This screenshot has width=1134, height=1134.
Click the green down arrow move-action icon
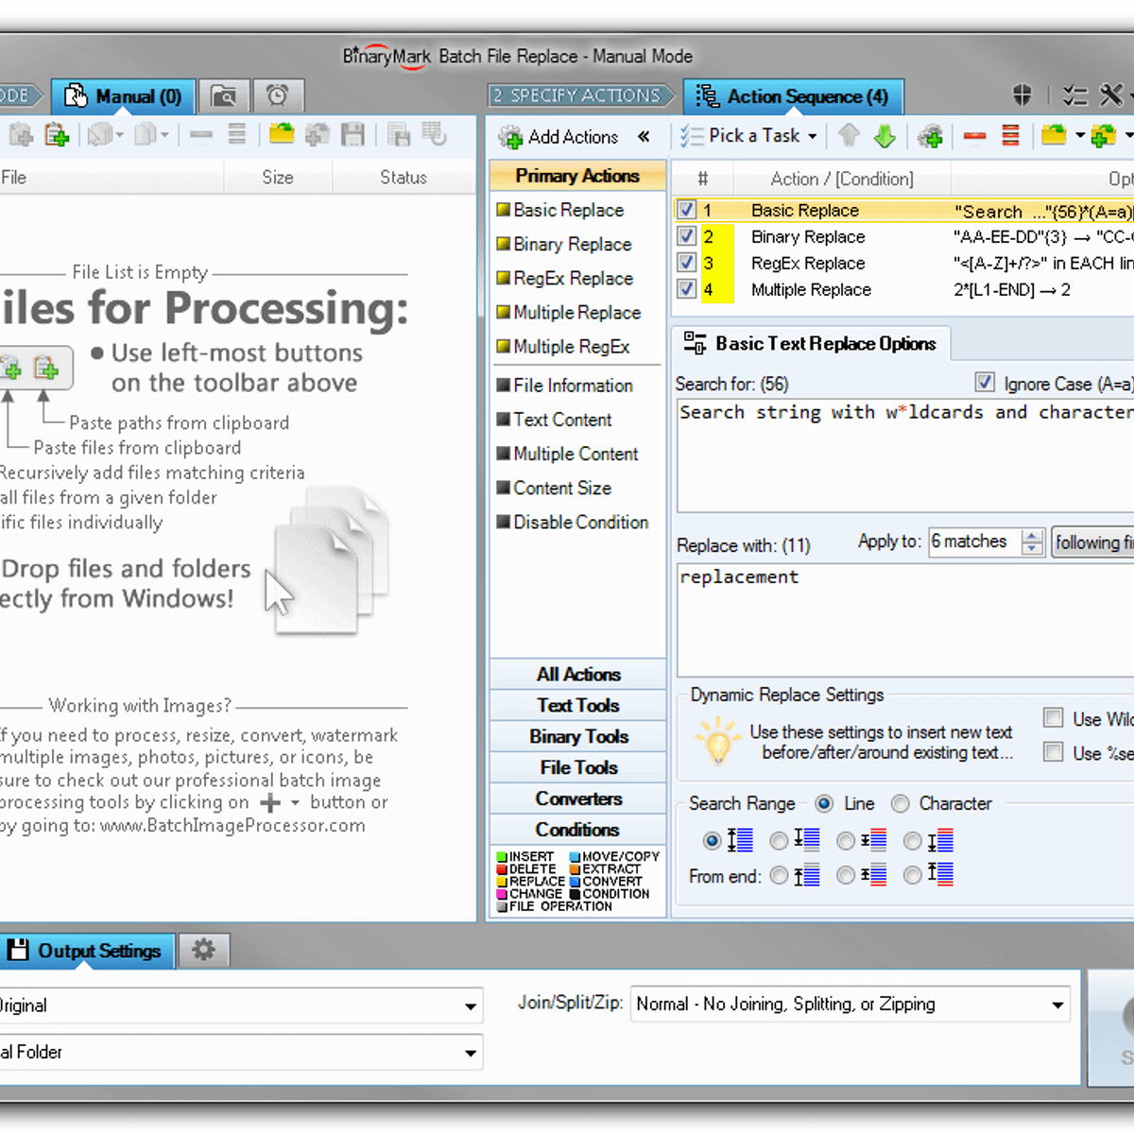[885, 136]
